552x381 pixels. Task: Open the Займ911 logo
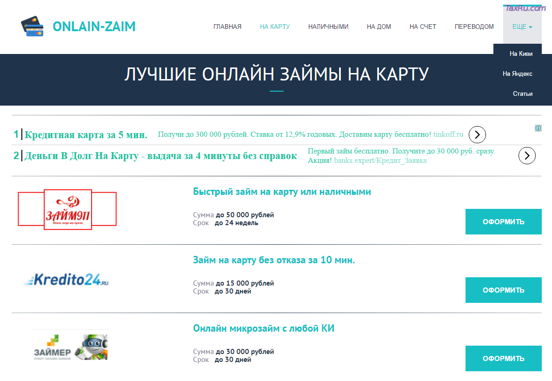point(67,210)
